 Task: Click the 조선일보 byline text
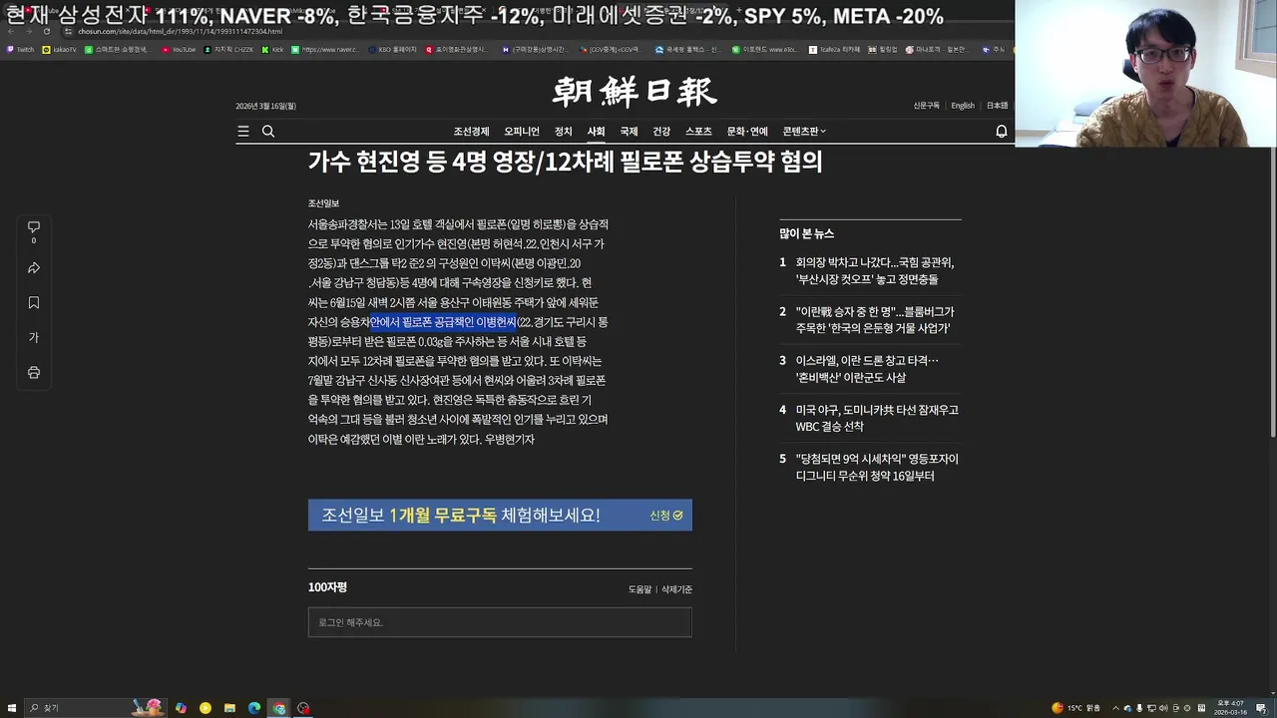point(323,203)
